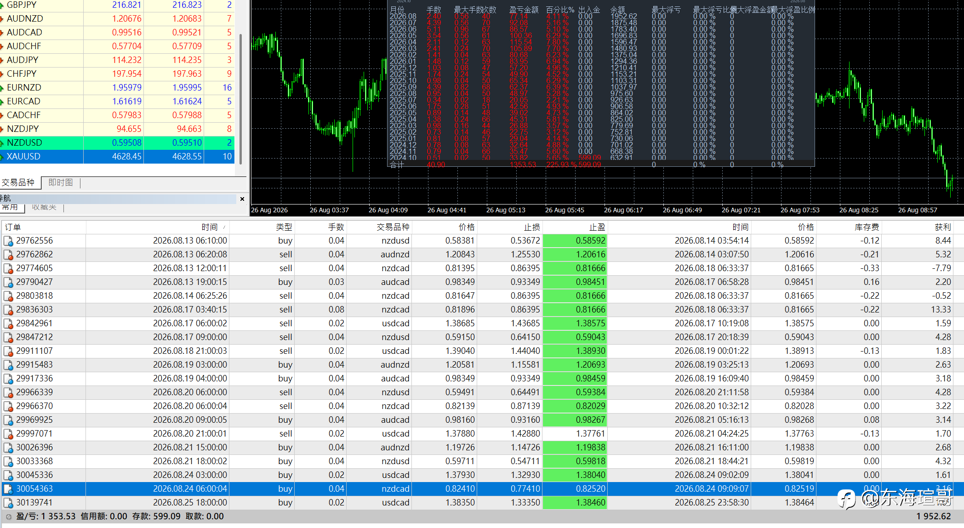Sort by the 库存费 column header
The width and height of the screenshot is (964, 528).
[x=848, y=227]
